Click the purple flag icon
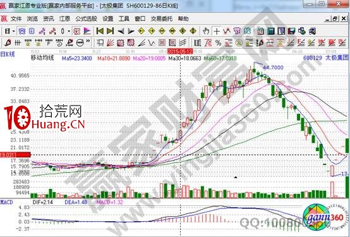Image resolution: width=350 pixels, height=237 pixels. [x=87, y=31]
